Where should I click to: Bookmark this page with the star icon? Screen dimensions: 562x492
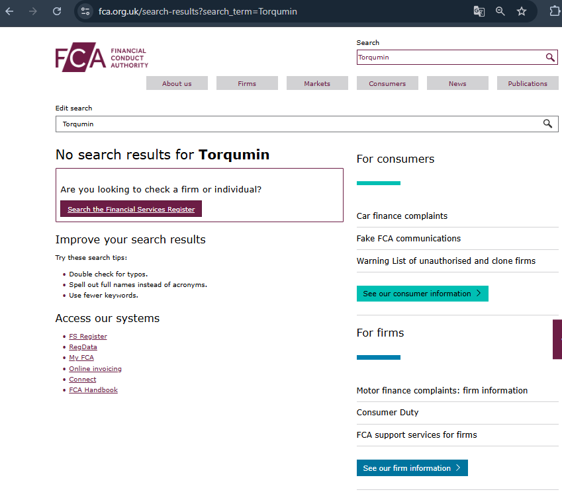pyautogui.click(x=521, y=11)
